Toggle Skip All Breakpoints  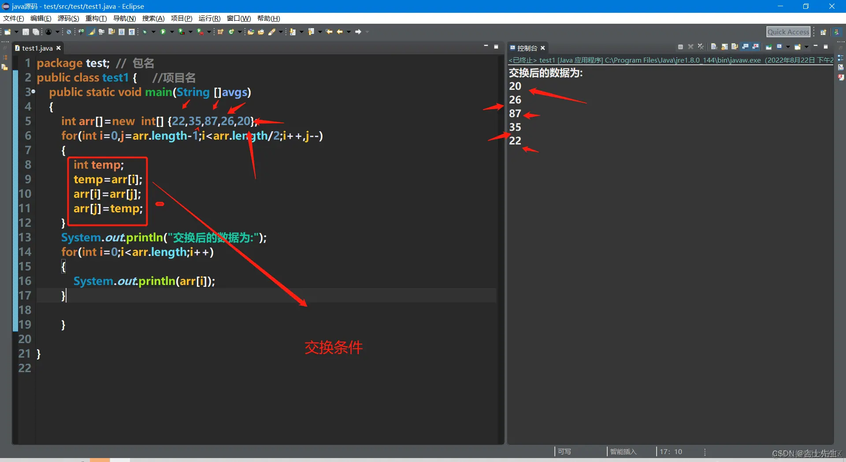[x=69, y=32]
